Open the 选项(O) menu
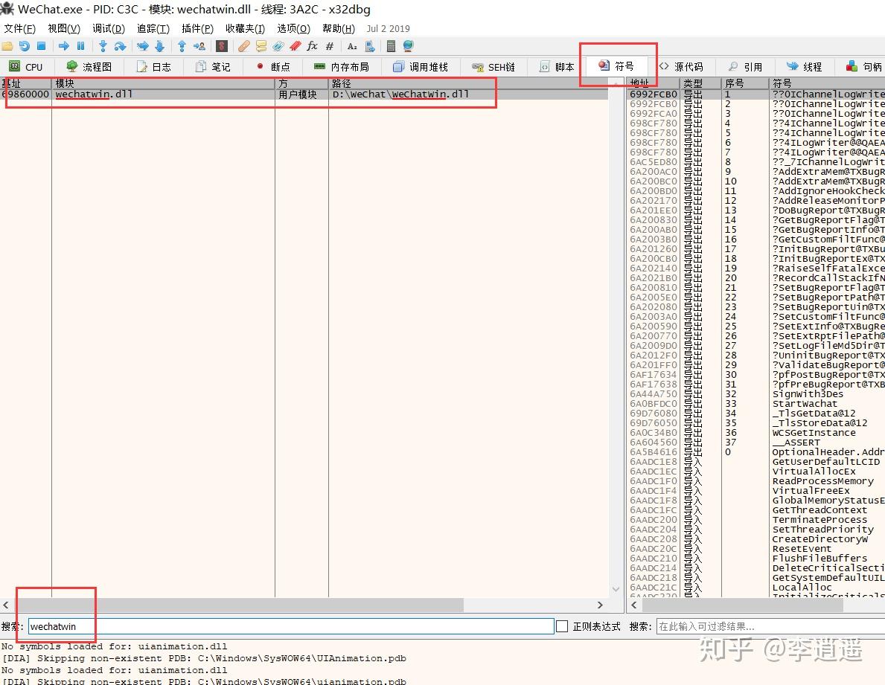This screenshot has height=685, width=885. pos(293,29)
